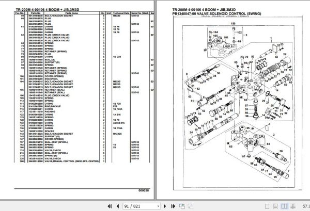This screenshot has width=310, height=211.
Task: Select the VALVE,MANUAL CONTROL row at position 300
Action: pyautogui.click(x=83, y=161)
